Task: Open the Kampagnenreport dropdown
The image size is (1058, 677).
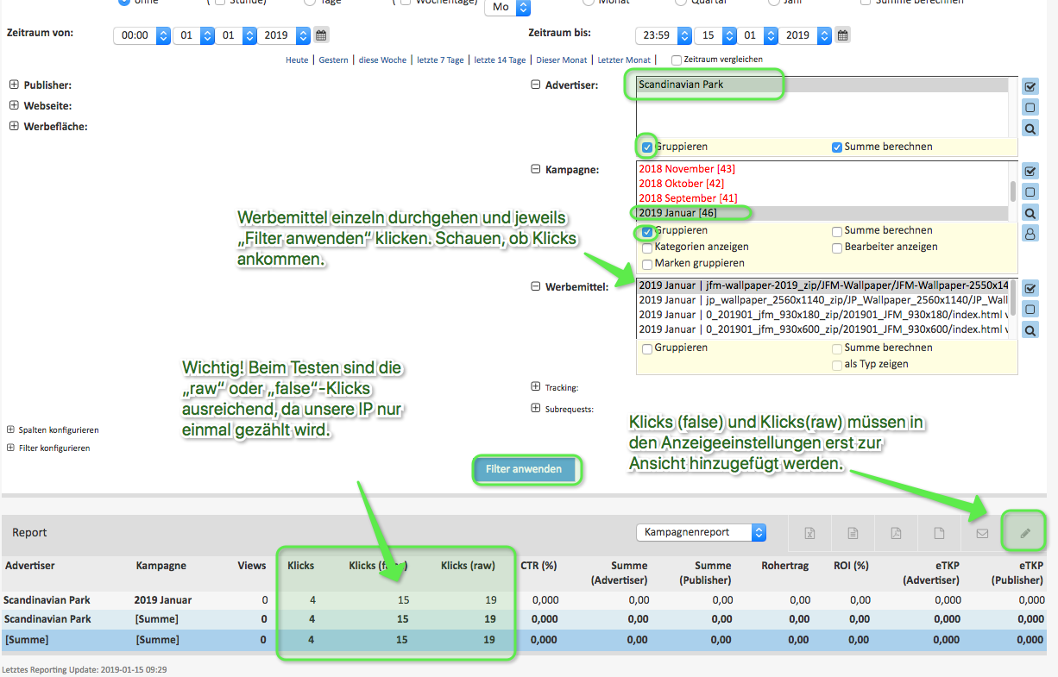Action: [x=701, y=532]
